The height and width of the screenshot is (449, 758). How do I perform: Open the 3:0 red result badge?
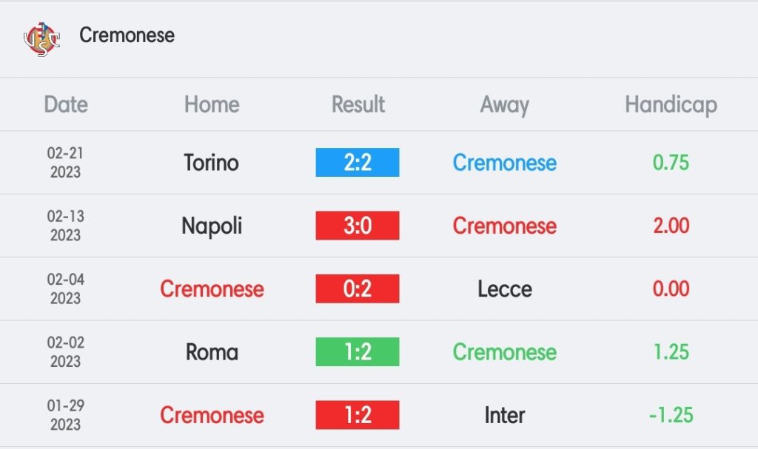point(358,225)
